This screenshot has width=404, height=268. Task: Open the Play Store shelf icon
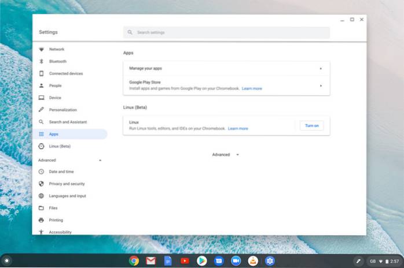coord(201,261)
